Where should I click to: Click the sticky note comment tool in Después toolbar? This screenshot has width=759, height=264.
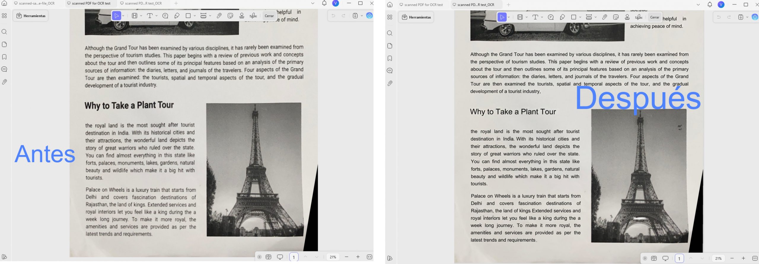(x=551, y=17)
